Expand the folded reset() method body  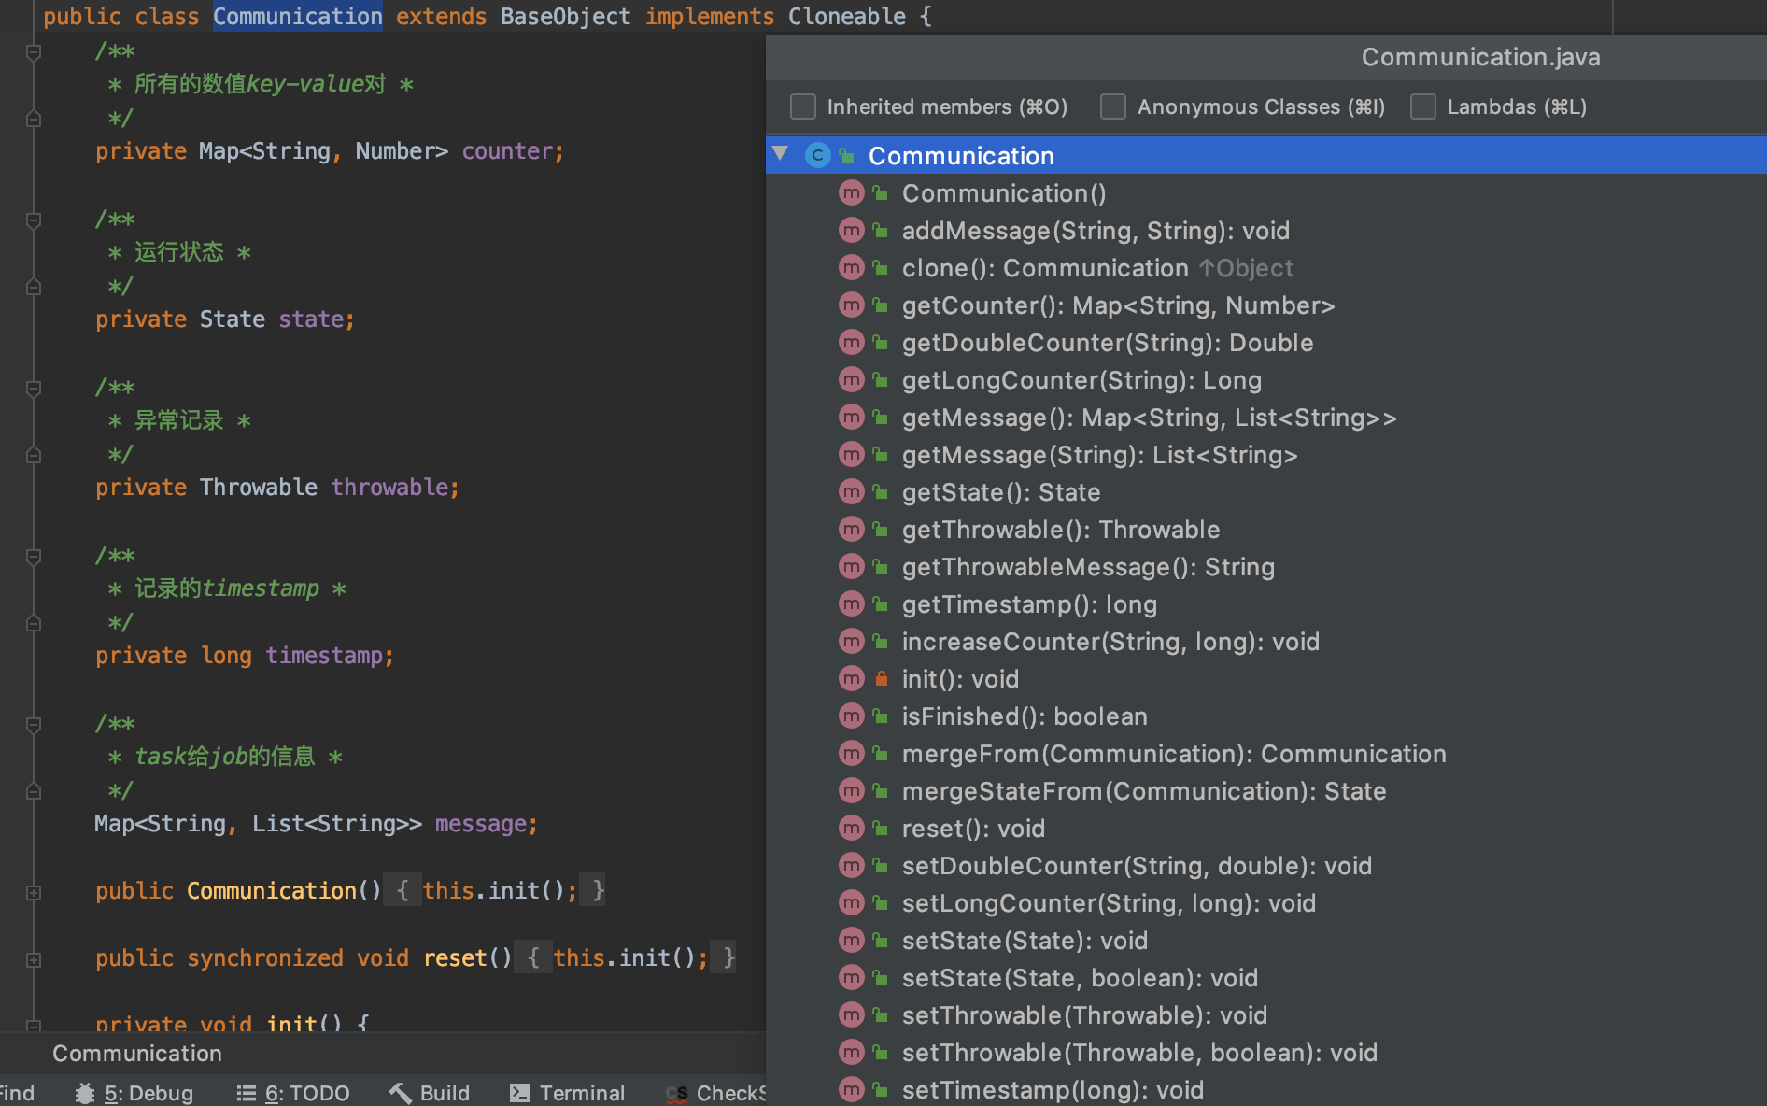pyautogui.click(x=34, y=959)
